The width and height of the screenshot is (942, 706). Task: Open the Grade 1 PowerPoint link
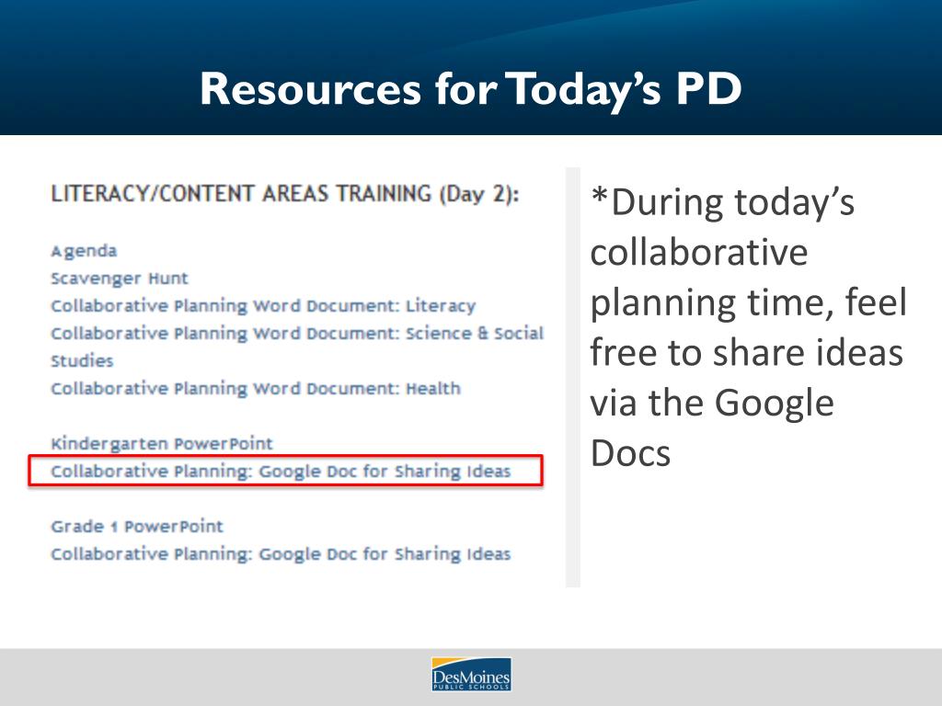tap(137, 527)
